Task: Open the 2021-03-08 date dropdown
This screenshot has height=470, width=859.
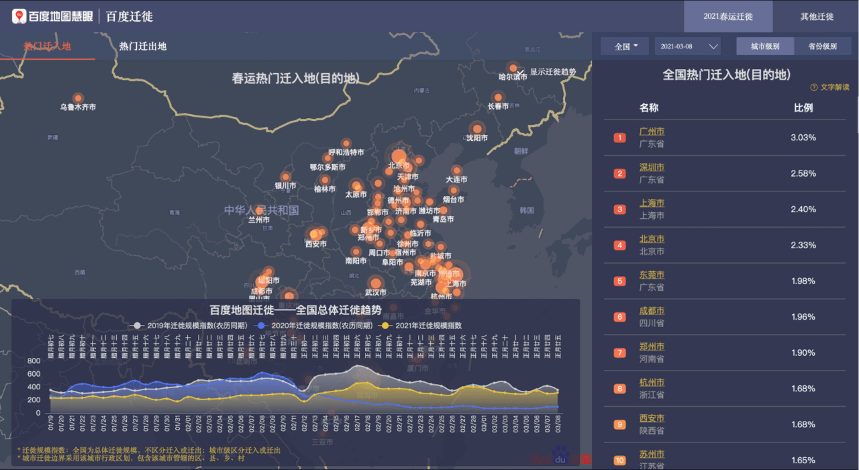Action: point(688,46)
